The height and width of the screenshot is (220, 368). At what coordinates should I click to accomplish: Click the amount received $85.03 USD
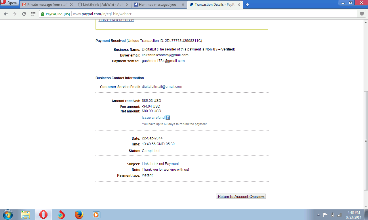pyautogui.click(x=151, y=101)
